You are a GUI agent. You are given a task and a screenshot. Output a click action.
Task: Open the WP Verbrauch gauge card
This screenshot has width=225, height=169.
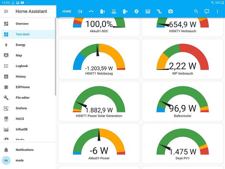click(x=182, y=59)
